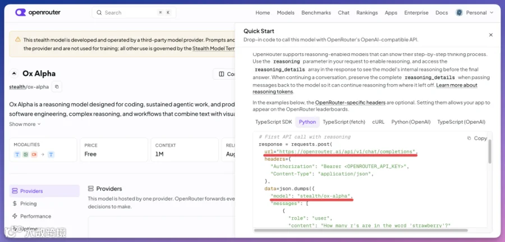The image size is (505, 242).
Task: Click the Ox Alpha model avatar icon
Action: (14, 74)
